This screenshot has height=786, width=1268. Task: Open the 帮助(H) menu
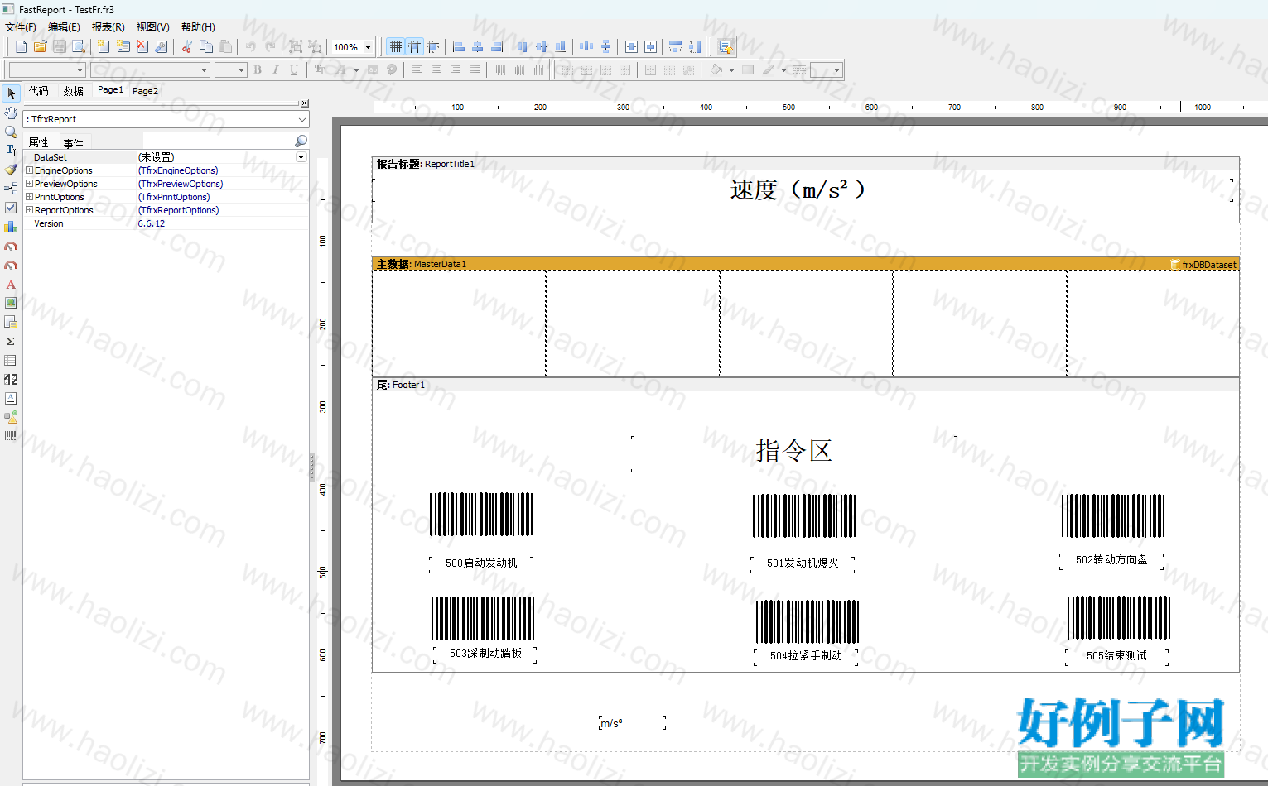pos(198,27)
